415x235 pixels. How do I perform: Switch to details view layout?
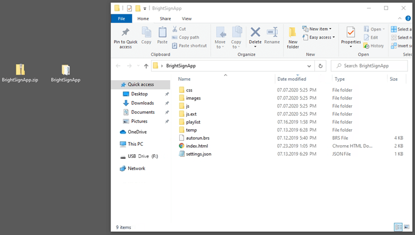399,227
